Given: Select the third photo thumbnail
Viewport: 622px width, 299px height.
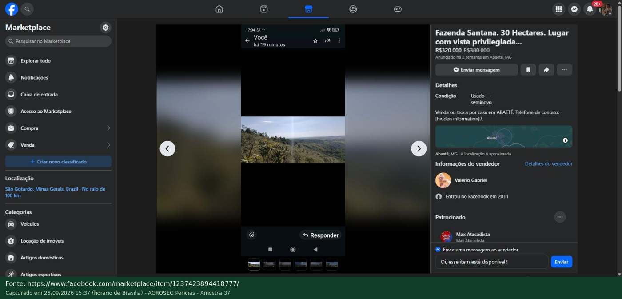Looking at the screenshot, I should (285, 264).
